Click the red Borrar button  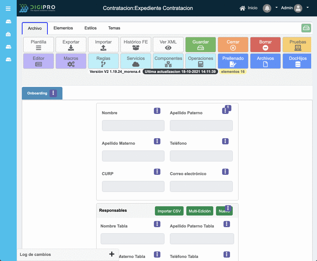[265, 45]
